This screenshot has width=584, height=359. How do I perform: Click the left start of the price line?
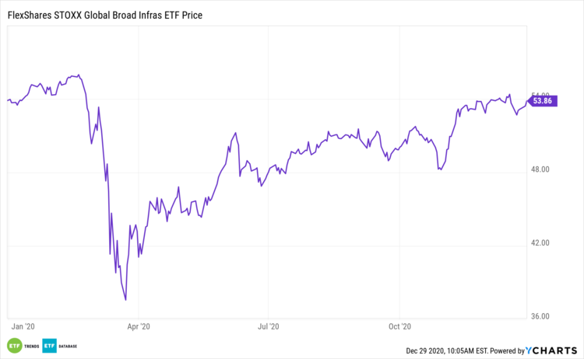coord(8,100)
